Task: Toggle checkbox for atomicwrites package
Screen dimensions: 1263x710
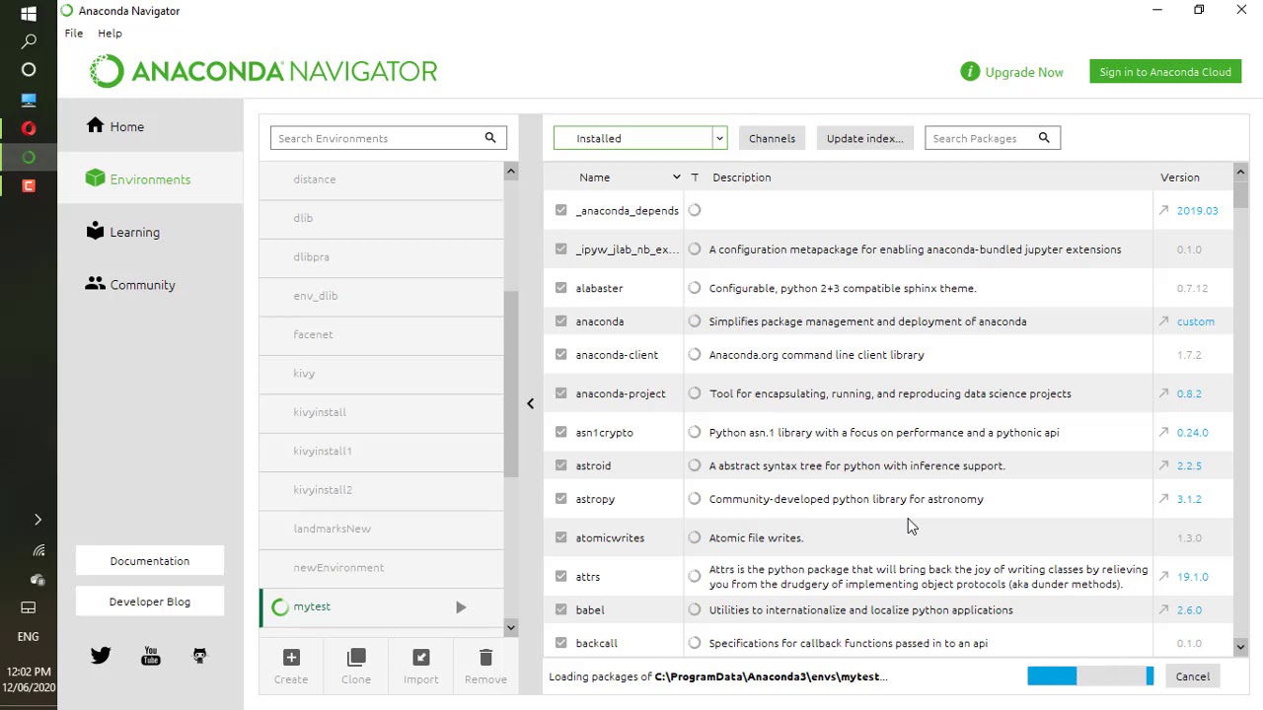Action: point(561,537)
